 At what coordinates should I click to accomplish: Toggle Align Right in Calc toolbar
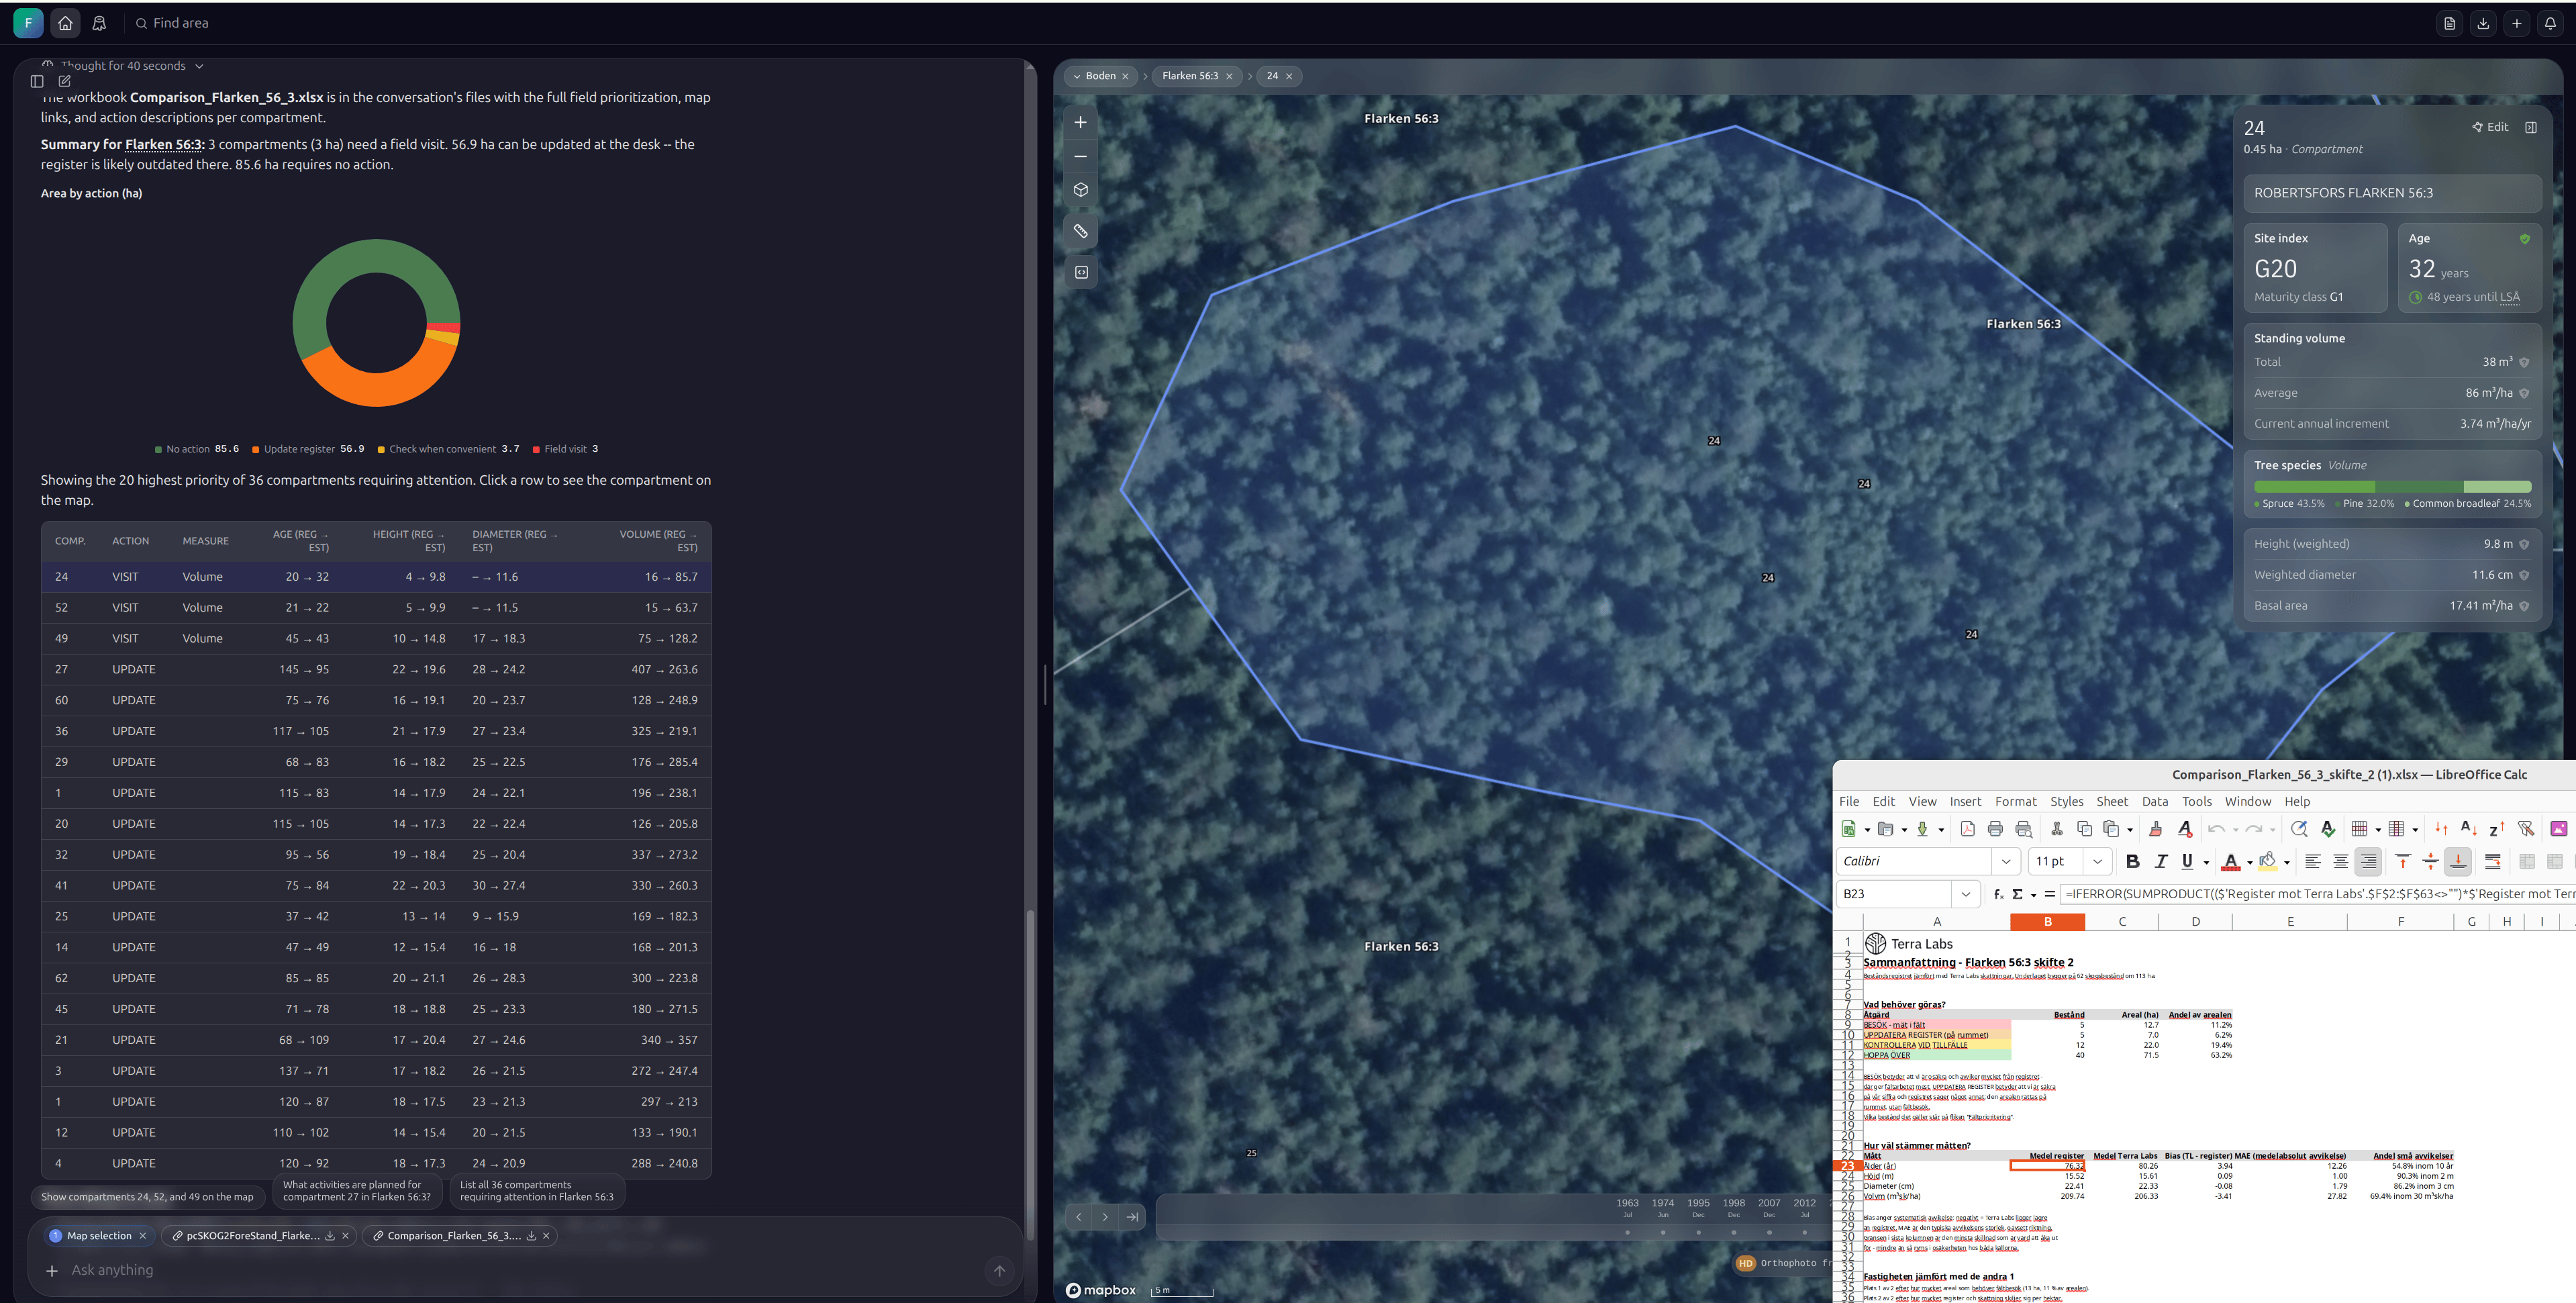coord(2368,861)
